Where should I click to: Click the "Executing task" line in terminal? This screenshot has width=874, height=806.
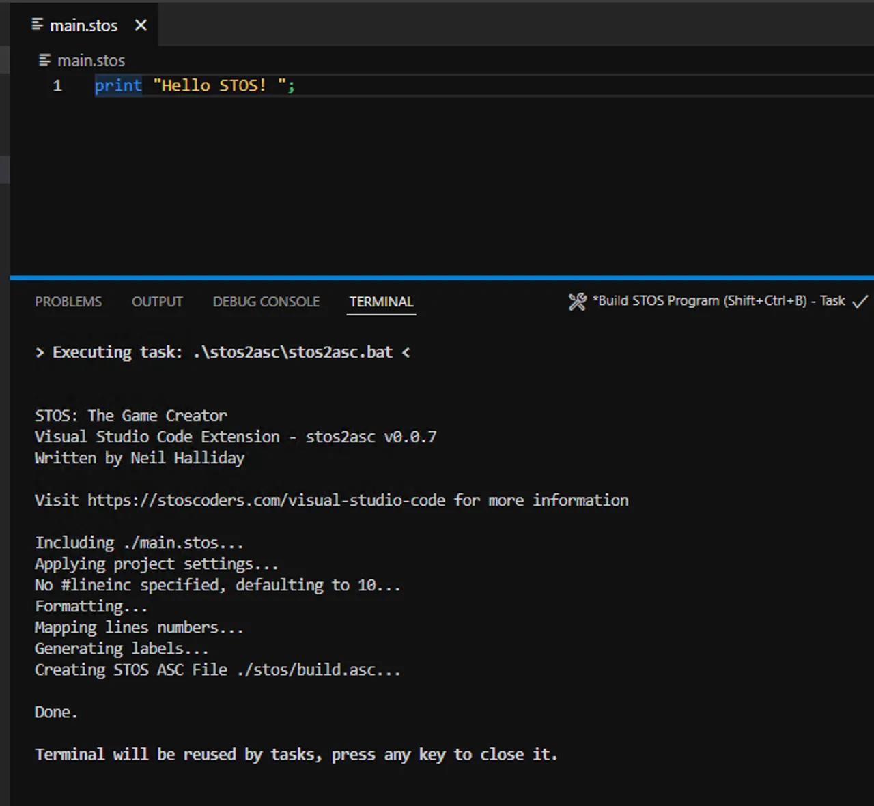point(223,352)
